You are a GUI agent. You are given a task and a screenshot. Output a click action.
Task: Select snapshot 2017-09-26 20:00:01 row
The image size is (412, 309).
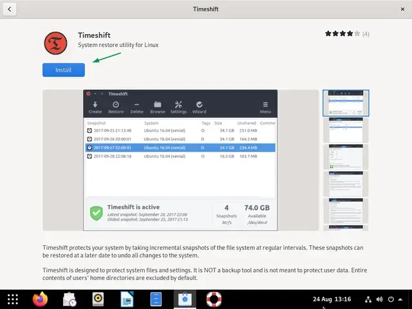click(180, 139)
